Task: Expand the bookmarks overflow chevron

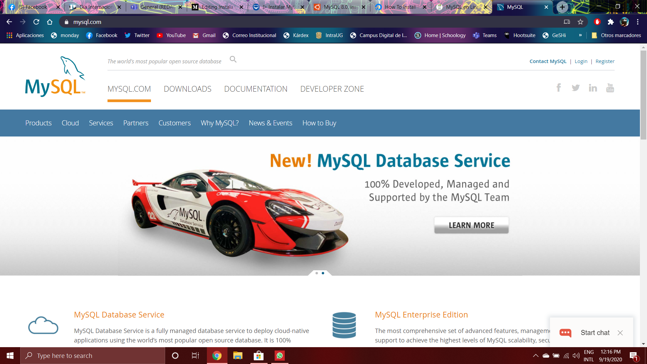Action: [x=580, y=35]
